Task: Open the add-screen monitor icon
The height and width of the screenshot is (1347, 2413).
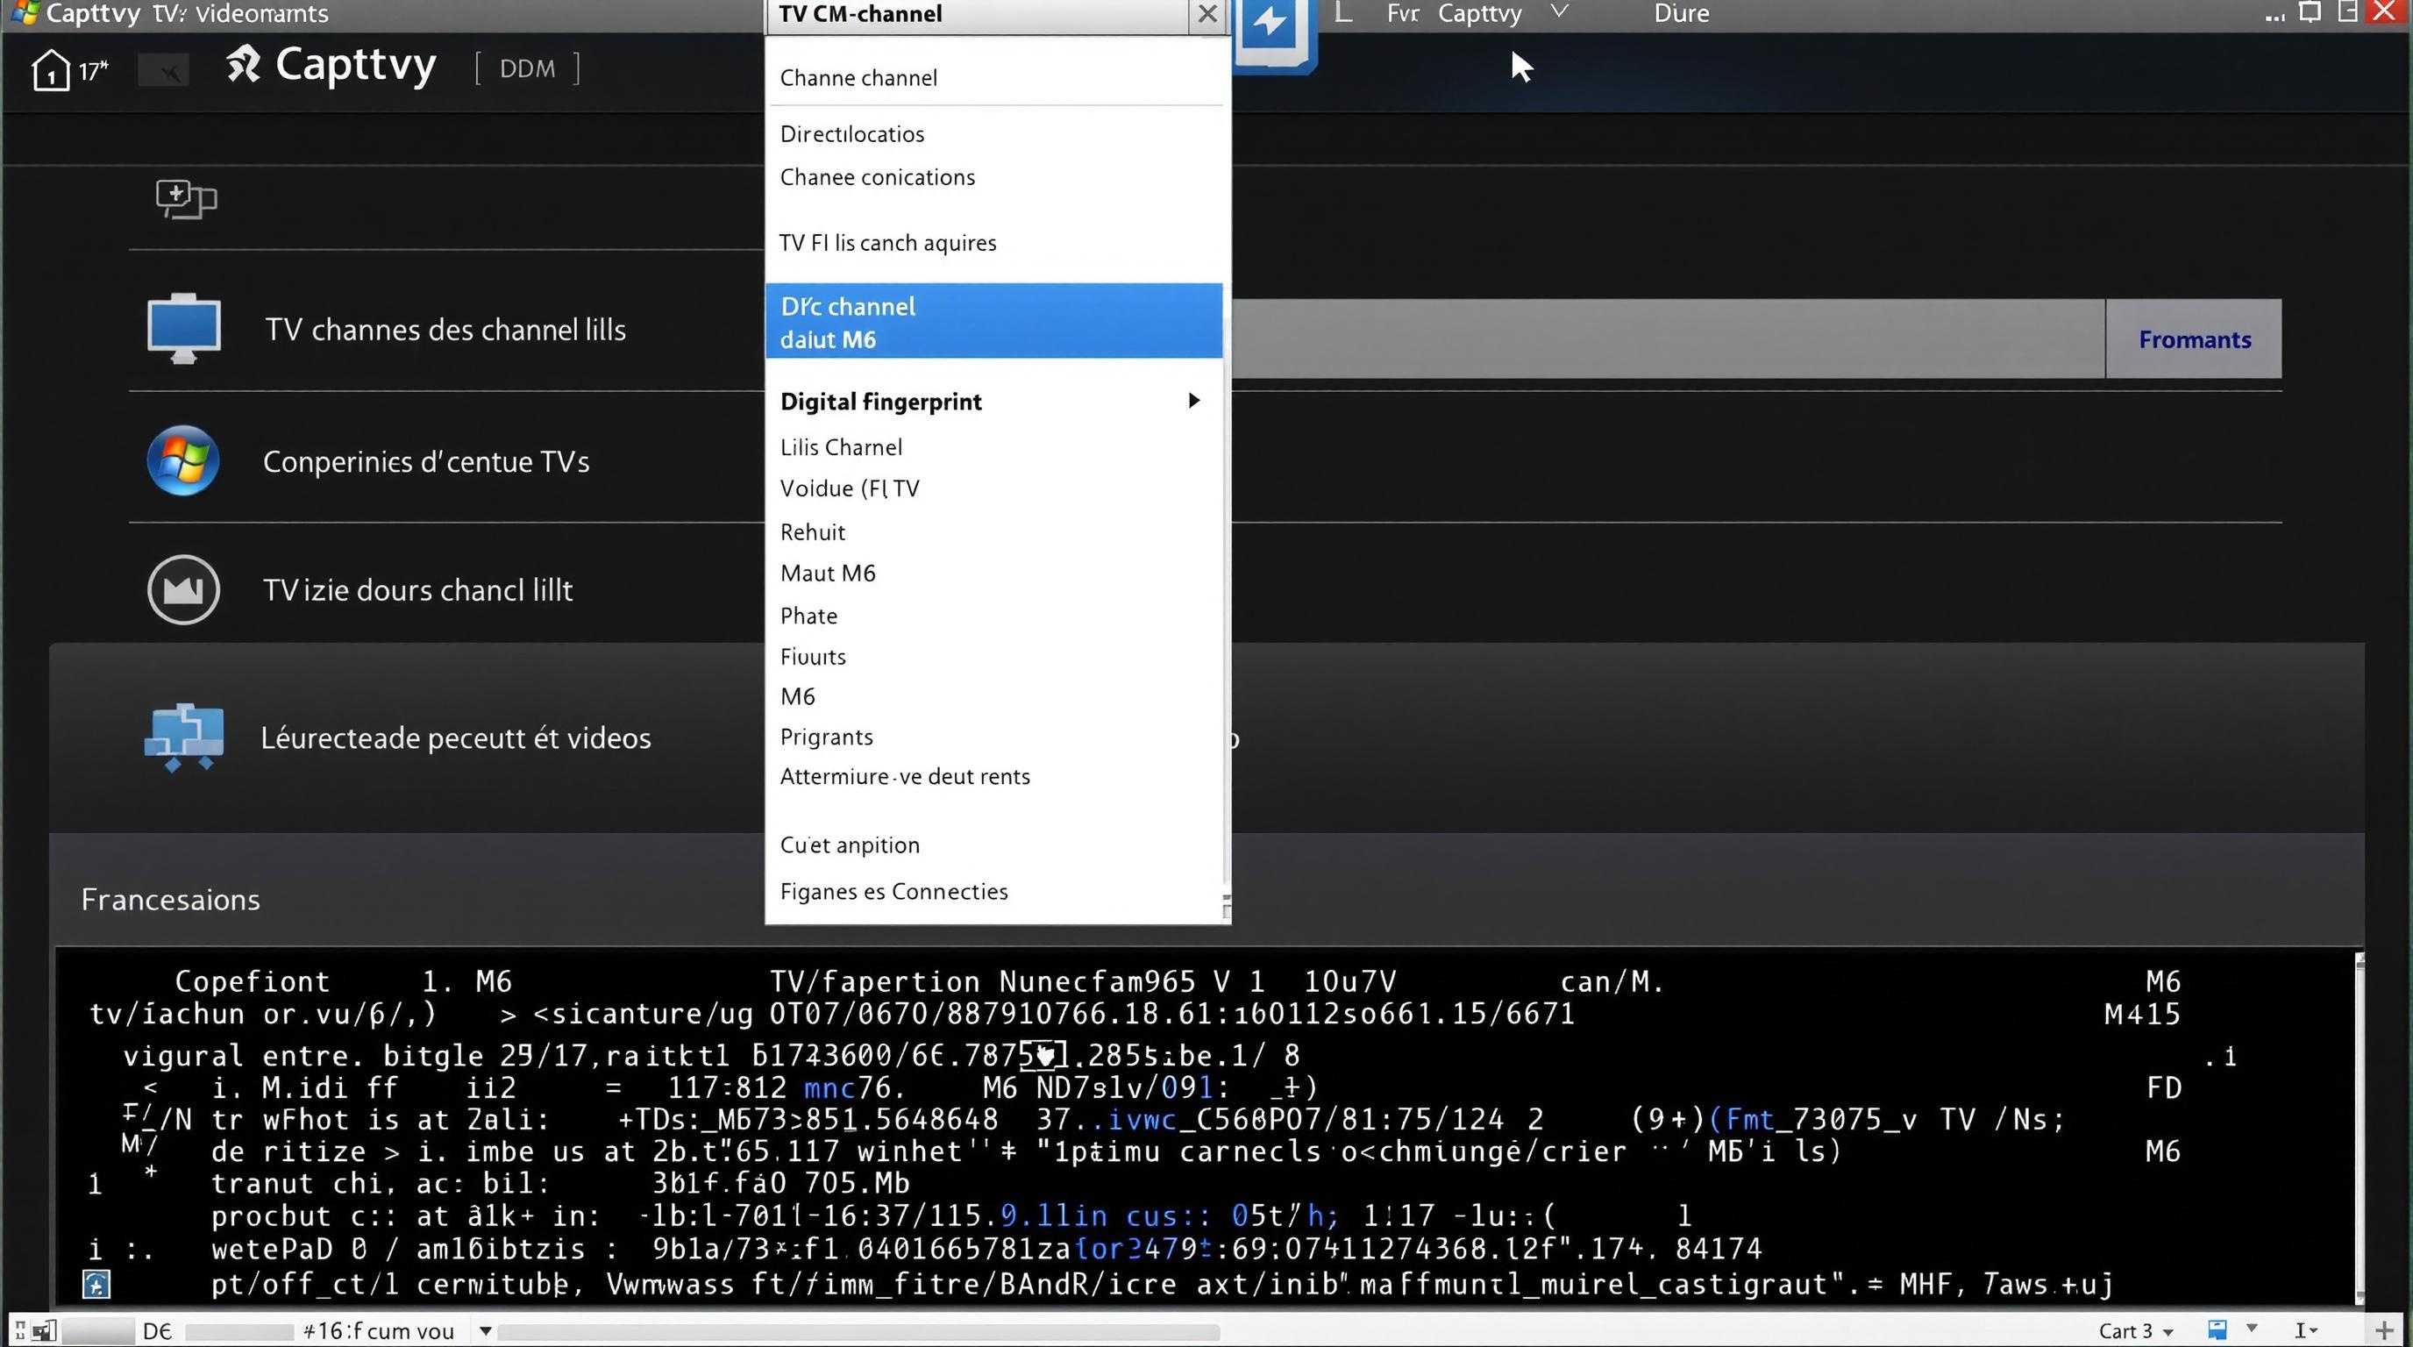Action: (x=186, y=198)
